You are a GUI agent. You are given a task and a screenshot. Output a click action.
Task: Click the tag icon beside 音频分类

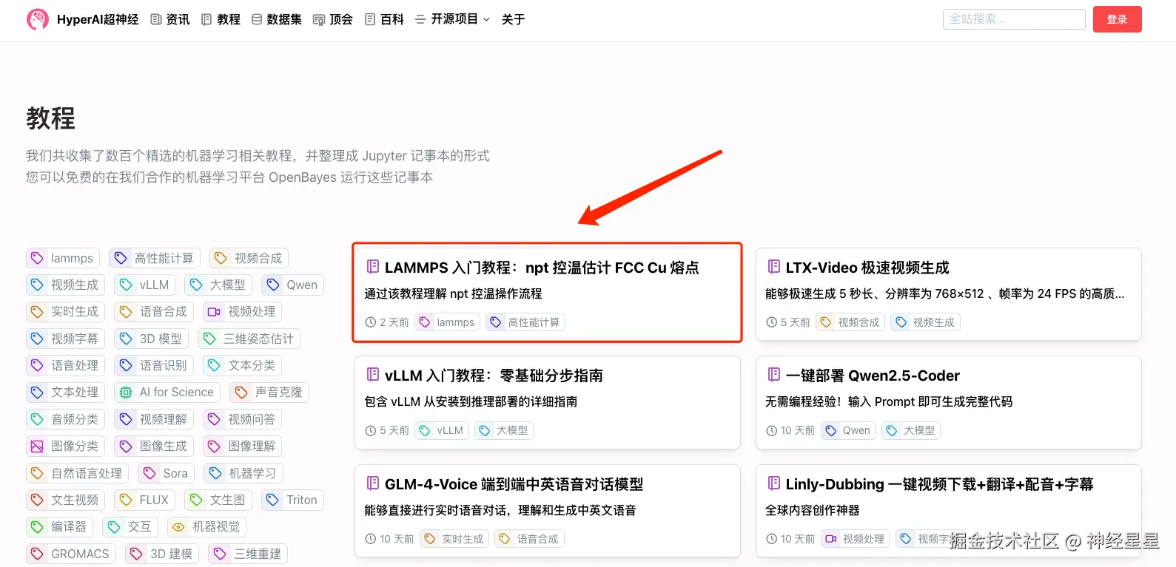click(37, 419)
